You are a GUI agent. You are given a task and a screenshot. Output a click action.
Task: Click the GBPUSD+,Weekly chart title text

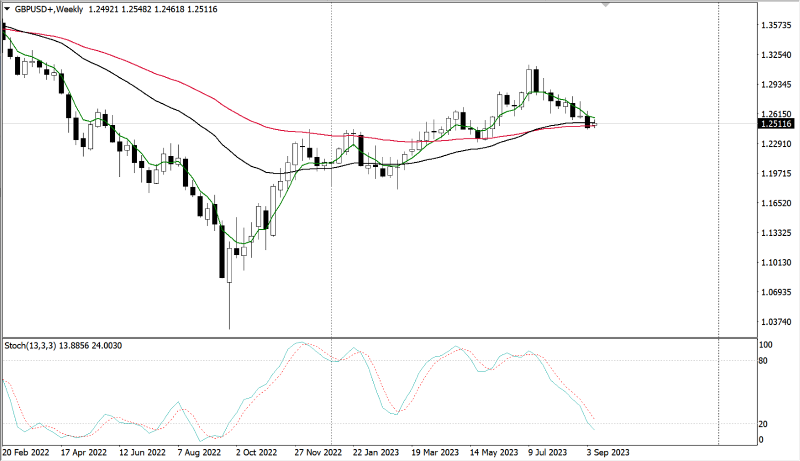click(48, 9)
